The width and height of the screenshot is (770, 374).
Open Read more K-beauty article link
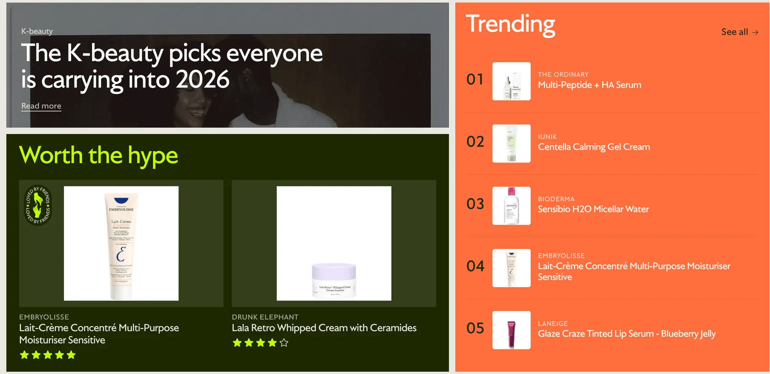click(x=41, y=106)
